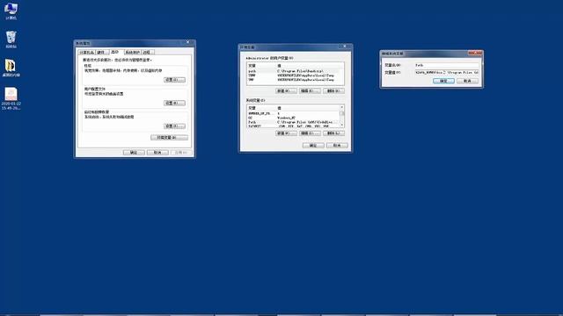Select system variable row 'OS'
The image size is (563, 316).
[293, 118]
